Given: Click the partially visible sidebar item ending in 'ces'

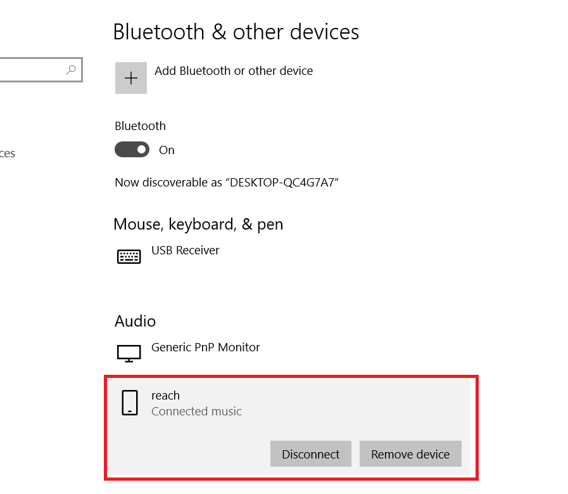Looking at the screenshot, I should coord(7,153).
